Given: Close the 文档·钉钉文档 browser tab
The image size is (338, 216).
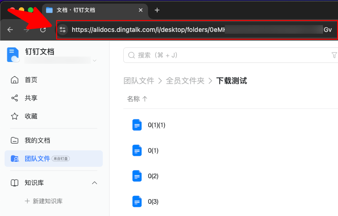Looking at the screenshot, I should 141,10.
